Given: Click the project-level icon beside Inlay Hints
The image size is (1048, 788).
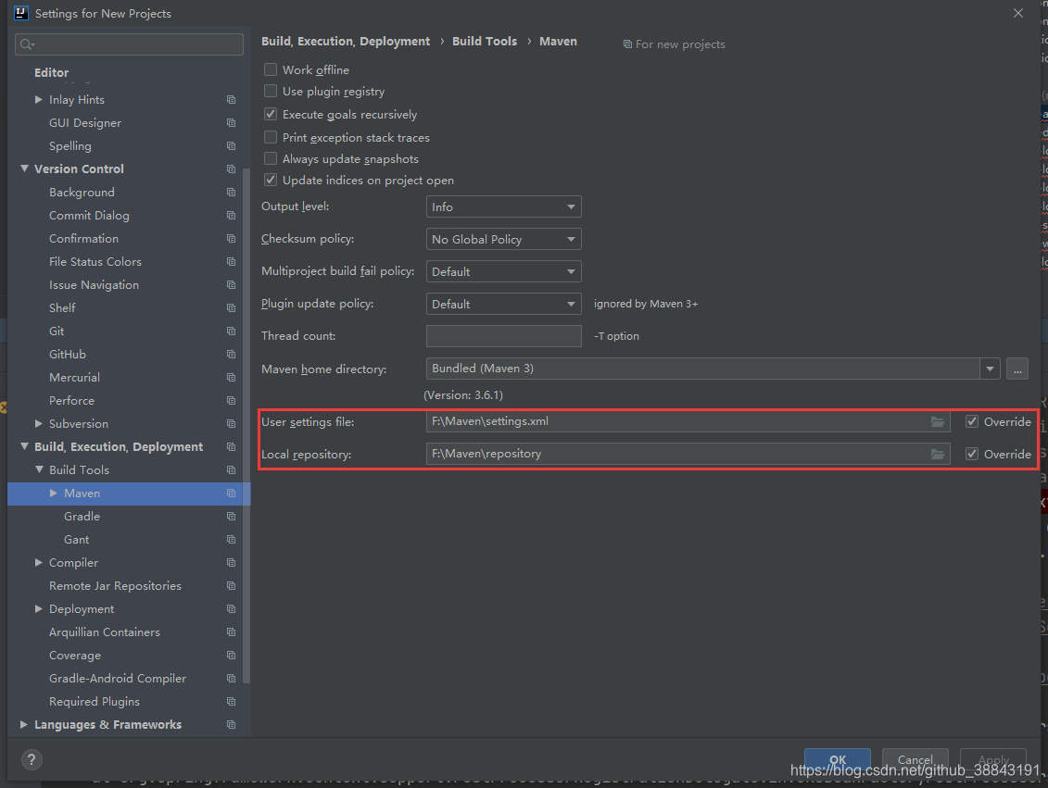Looking at the screenshot, I should click(x=232, y=99).
